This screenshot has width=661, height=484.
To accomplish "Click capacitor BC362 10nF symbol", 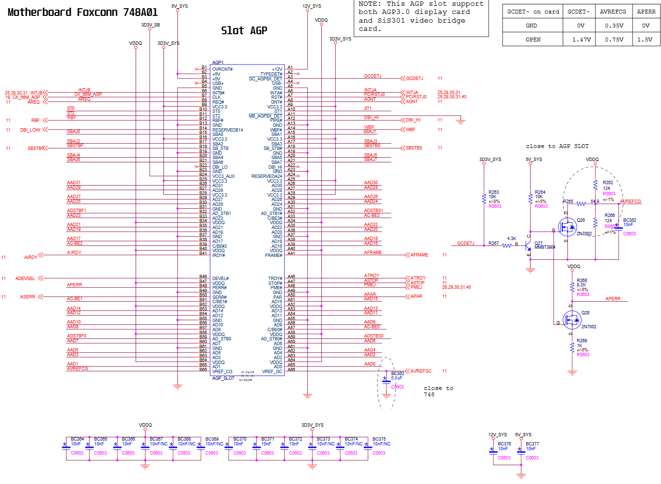I will point(618,229).
